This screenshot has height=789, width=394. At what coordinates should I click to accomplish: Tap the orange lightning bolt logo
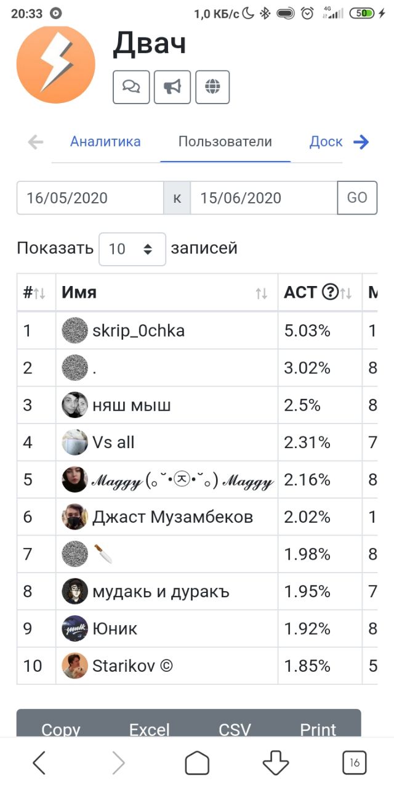coord(56,64)
